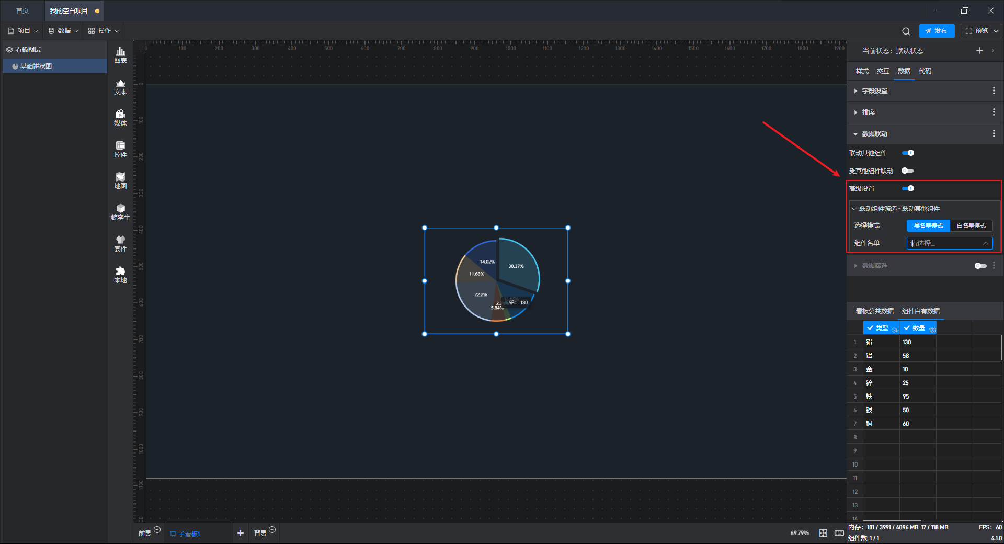Click the search magnifier icon
Screen dimensions: 1004x544
[x=906, y=31]
